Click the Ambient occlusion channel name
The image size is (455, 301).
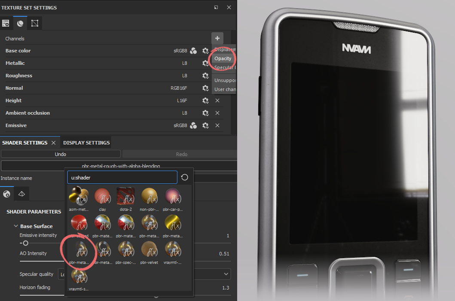click(x=27, y=113)
